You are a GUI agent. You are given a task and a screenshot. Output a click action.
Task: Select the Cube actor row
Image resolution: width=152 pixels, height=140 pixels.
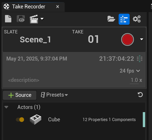tap(74, 119)
